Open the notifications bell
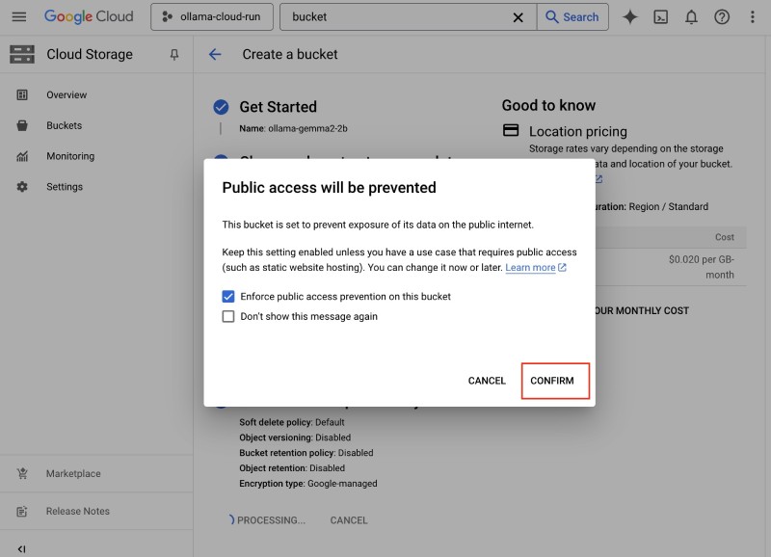The width and height of the screenshot is (771, 557). point(691,17)
